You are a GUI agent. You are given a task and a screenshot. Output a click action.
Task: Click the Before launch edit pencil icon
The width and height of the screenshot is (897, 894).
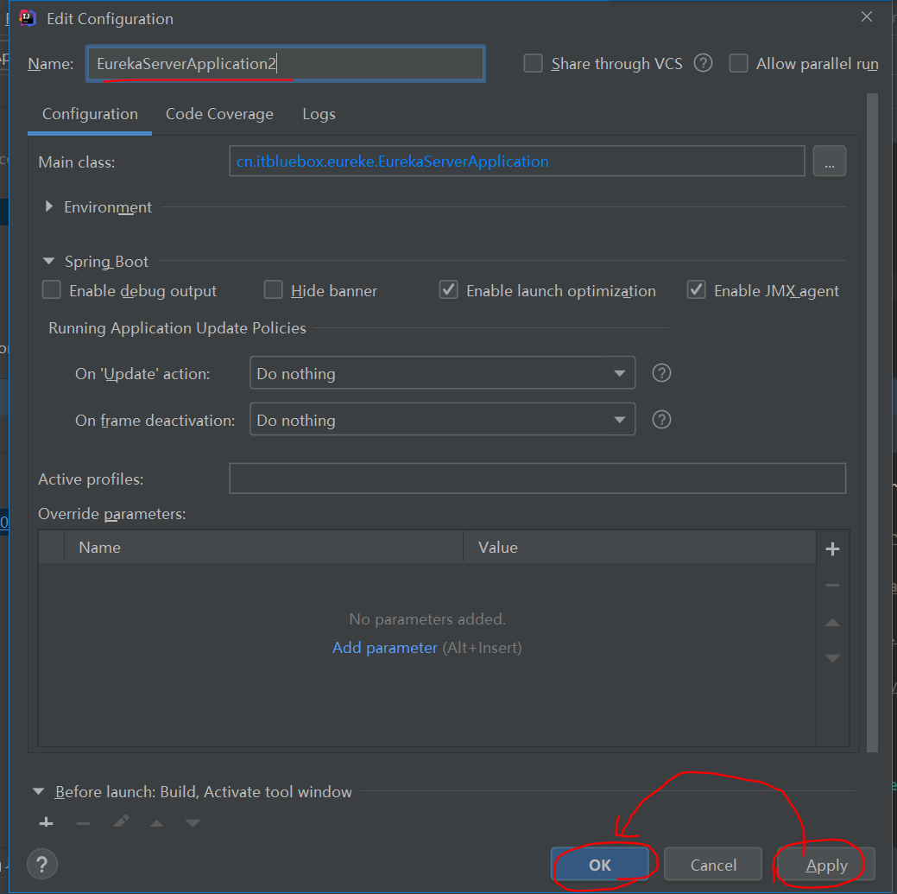[x=121, y=822]
